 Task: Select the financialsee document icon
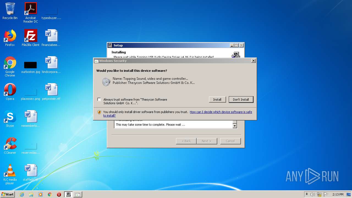[x=51, y=38]
